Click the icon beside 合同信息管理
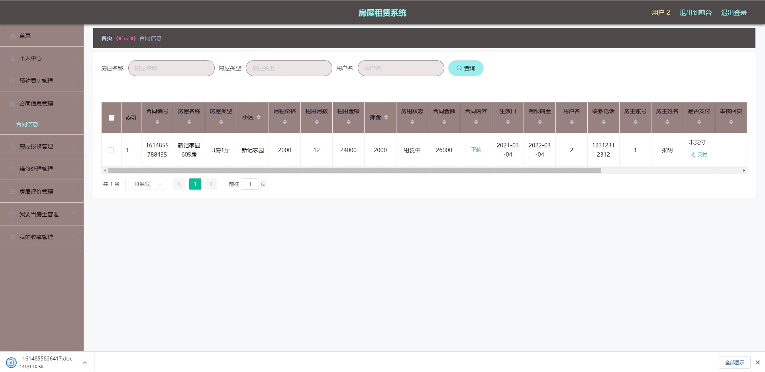 (x=13, y=104)
